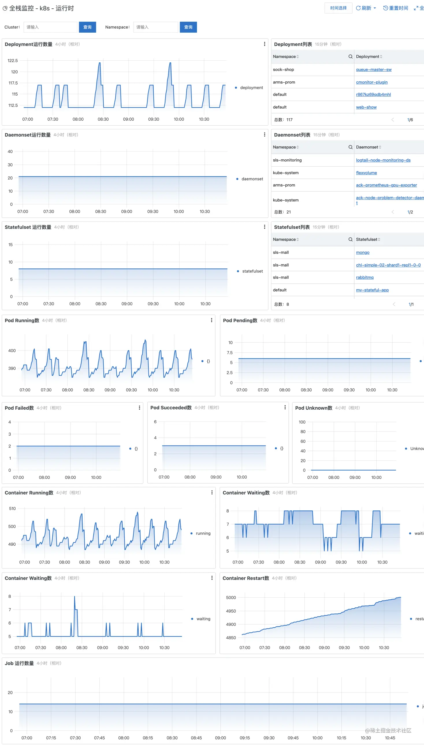Search Namespace column in Deployment列表
The height and width of the screenshot is (746, 424).
click(x=350, y=57)
